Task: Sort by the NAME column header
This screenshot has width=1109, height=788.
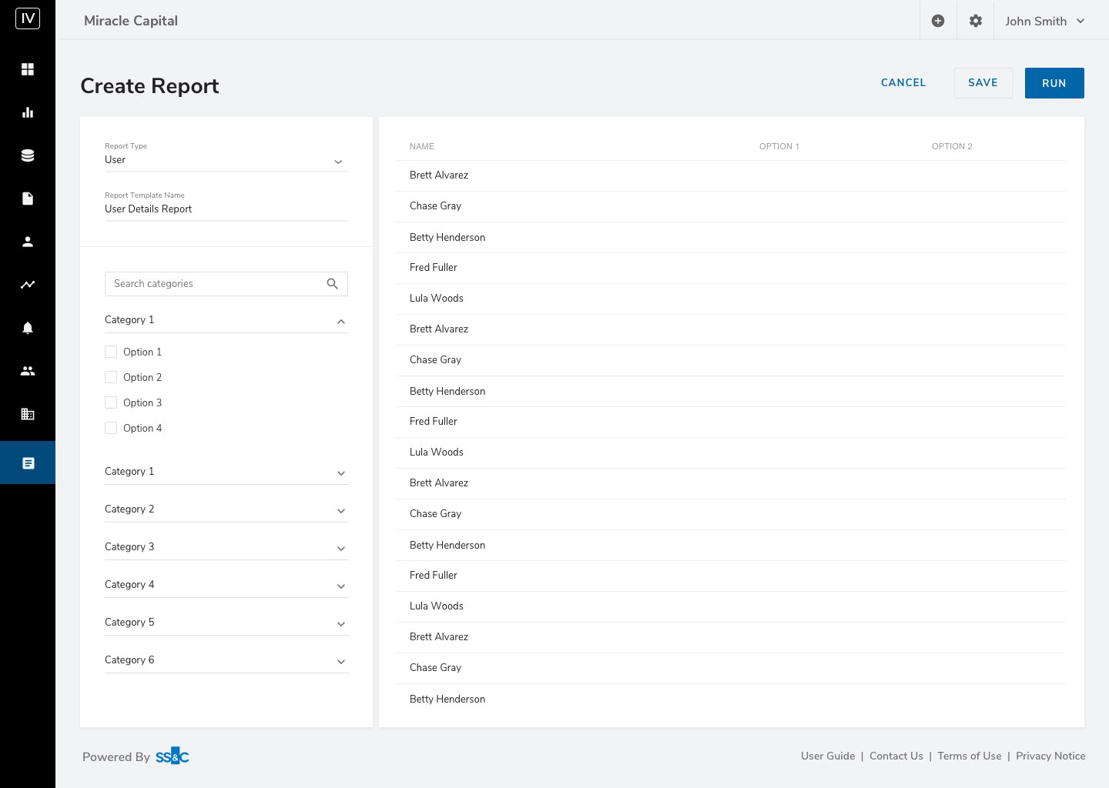Action: point(422,146)
